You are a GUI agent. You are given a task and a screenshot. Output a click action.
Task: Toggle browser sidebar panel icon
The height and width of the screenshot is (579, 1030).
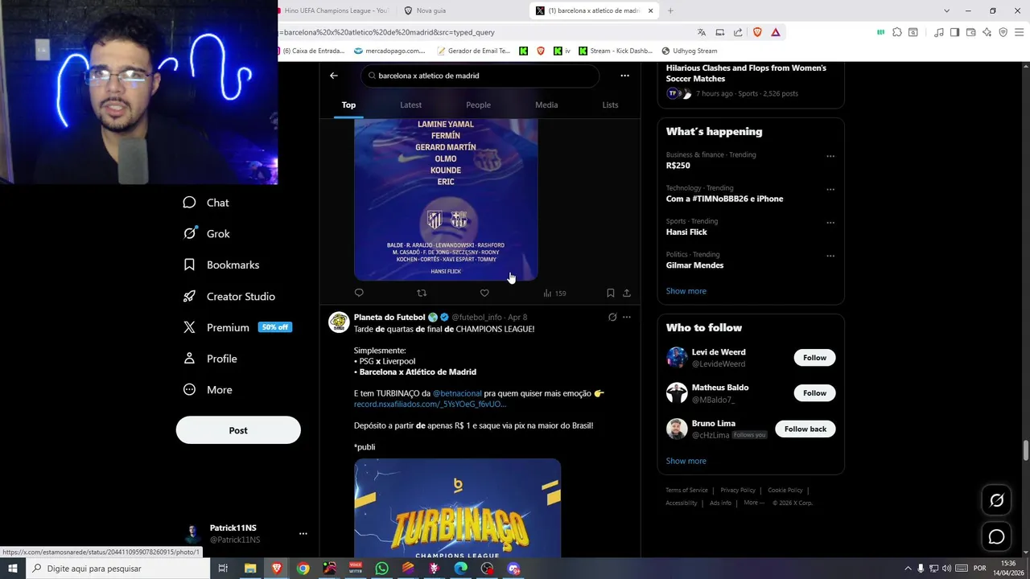click(954, 32)
